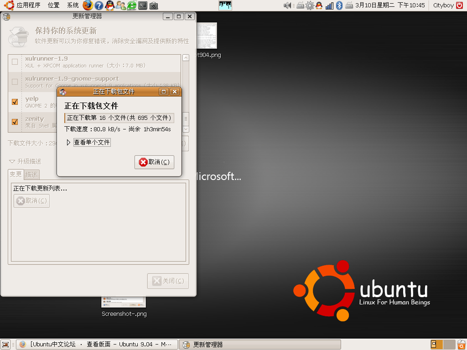
Task: Tick the xulrunner-1.9 package checkbox
Action: (15, 62)
